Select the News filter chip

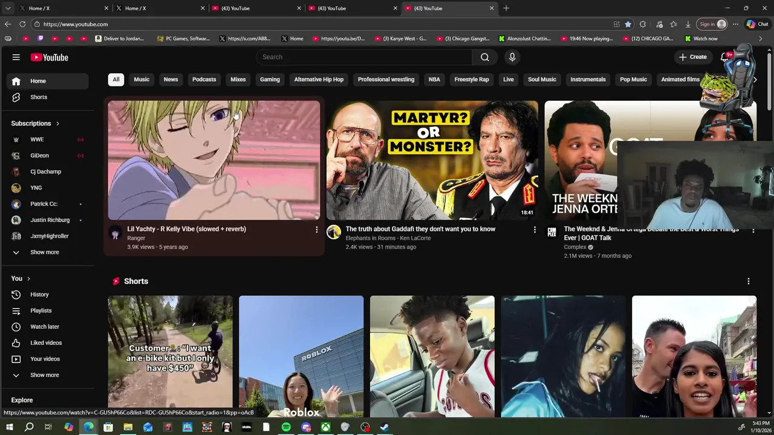[x=171, y=79]
